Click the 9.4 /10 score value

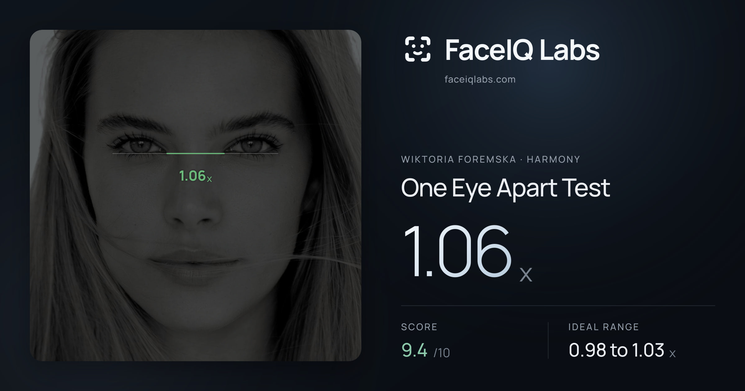click(426, 351)
